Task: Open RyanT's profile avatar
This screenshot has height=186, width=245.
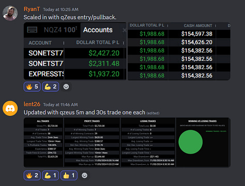Action: coord(10,13)
